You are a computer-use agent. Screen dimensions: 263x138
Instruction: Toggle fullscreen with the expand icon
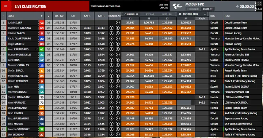coord(259,4)
